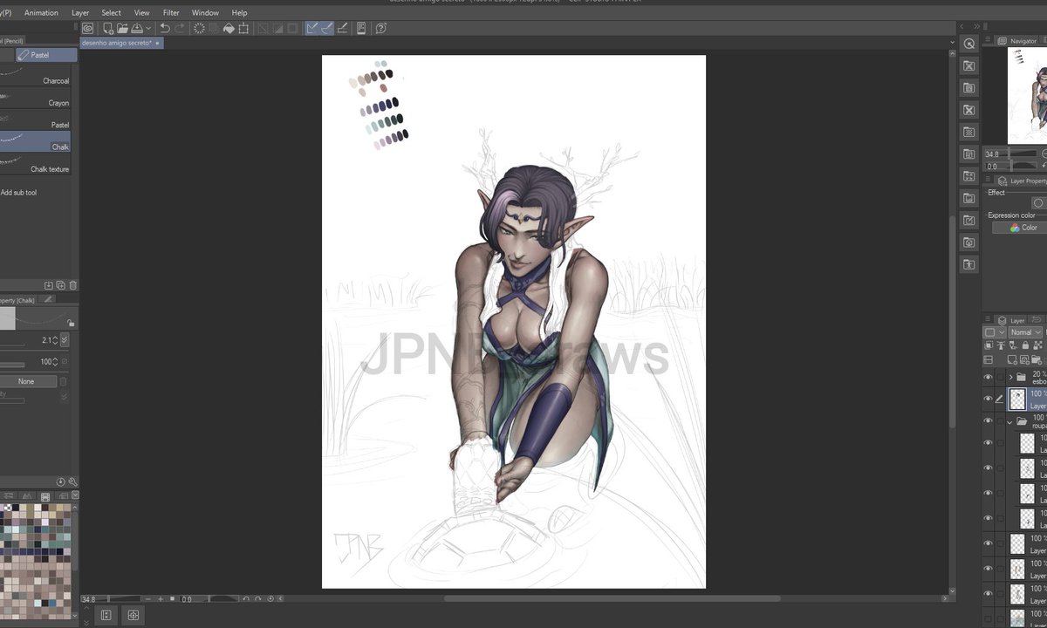Select the Pastel sub tool group tab

[45, 55]
